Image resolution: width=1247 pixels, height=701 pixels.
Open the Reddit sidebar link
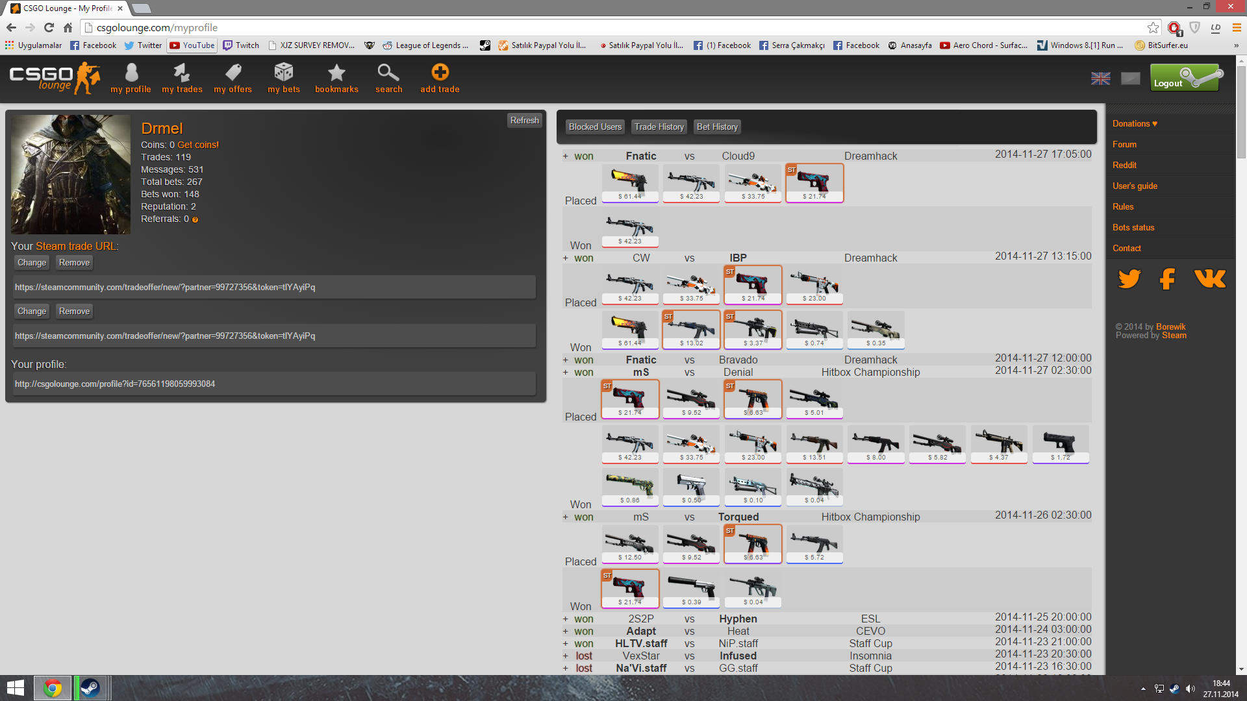point(1124,166)
